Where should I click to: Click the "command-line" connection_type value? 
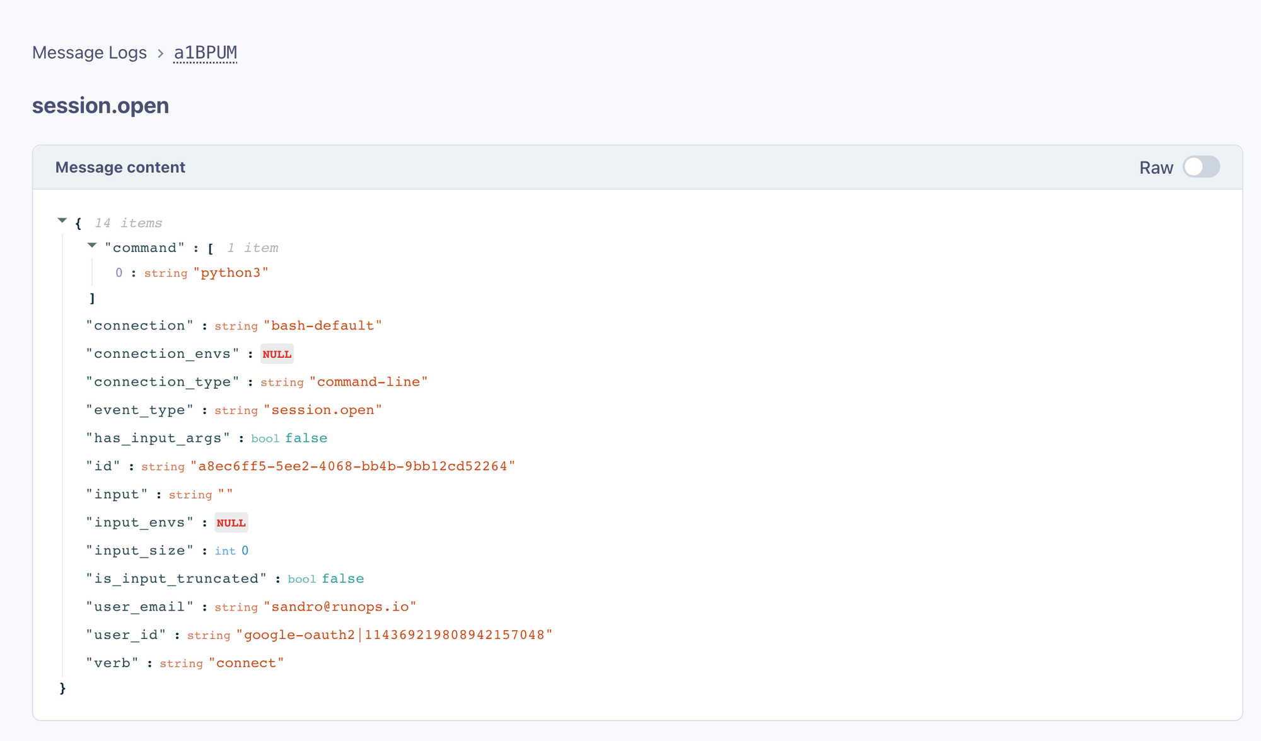[368, 382]
